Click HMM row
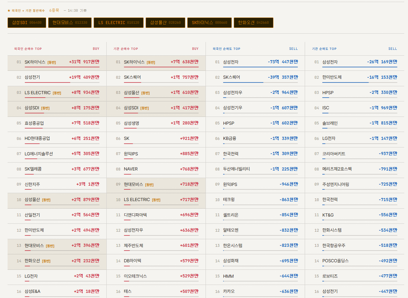Viewport: 408px width, 298px height. tap(255, 277)
